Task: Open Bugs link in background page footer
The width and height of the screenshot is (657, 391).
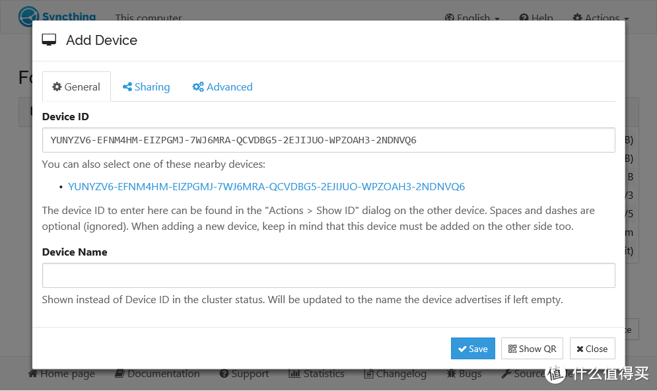Action: [464, 373]
